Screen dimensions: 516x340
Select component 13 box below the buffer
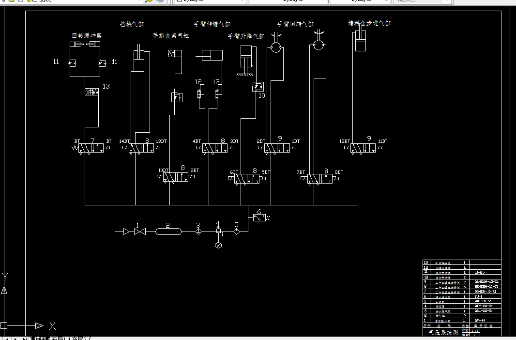(92, 92)
